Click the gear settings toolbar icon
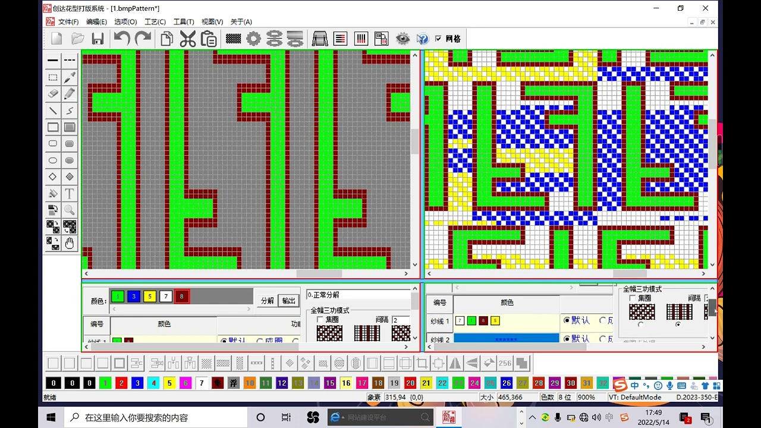761x428 pixels. coord(254,39)
